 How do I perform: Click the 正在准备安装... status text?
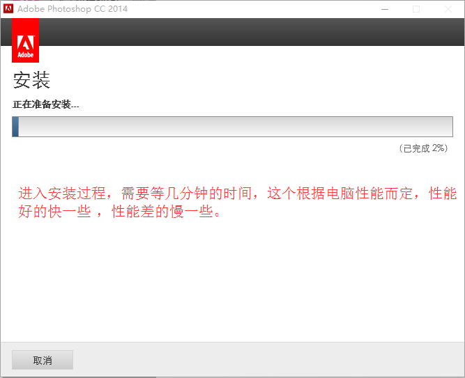pyautogui.click(x=46, y=104)
